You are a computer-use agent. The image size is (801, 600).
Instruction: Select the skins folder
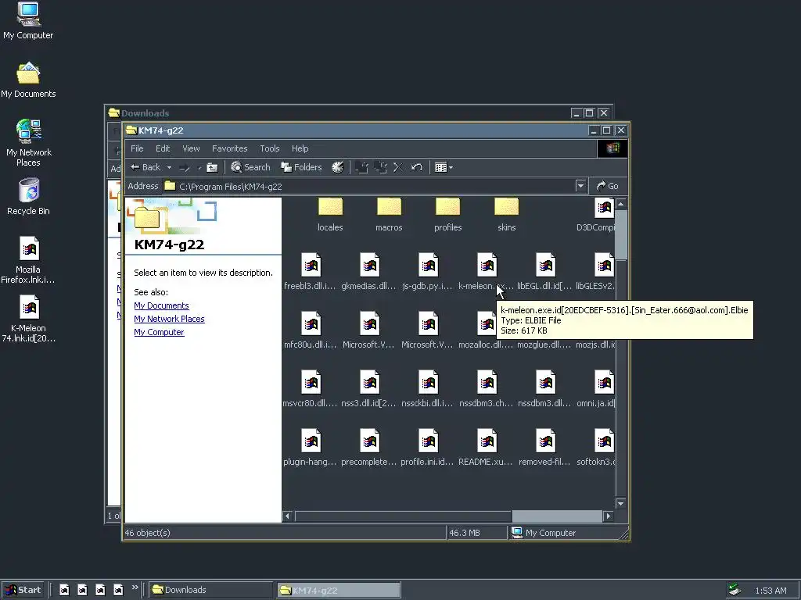tap(506, 214)
